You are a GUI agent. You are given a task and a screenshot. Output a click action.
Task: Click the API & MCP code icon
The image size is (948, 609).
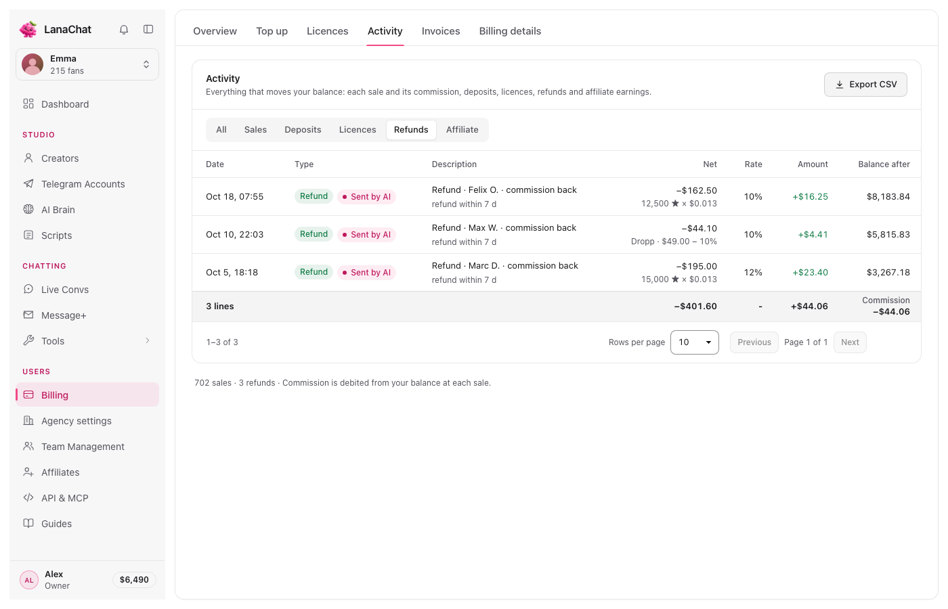tap(28, 497)
